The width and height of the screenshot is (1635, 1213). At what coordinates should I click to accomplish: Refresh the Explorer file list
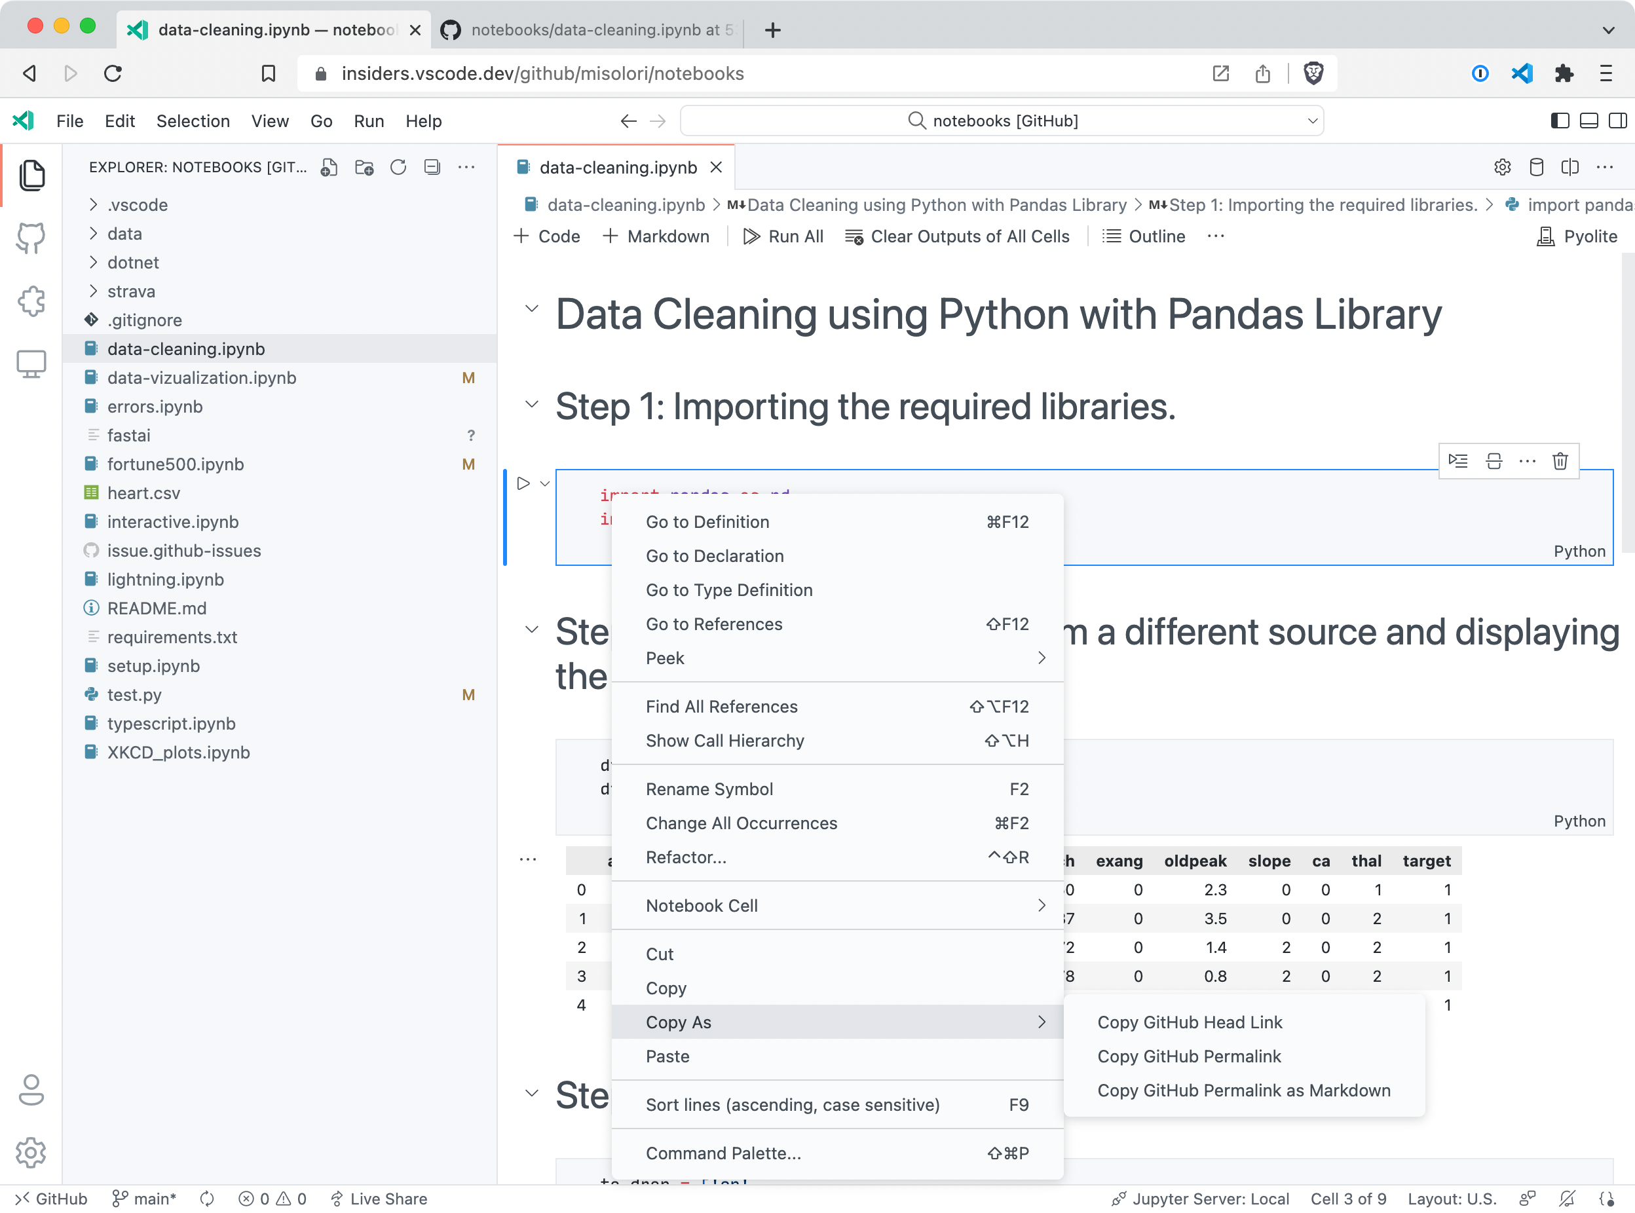tap(399, 166)
